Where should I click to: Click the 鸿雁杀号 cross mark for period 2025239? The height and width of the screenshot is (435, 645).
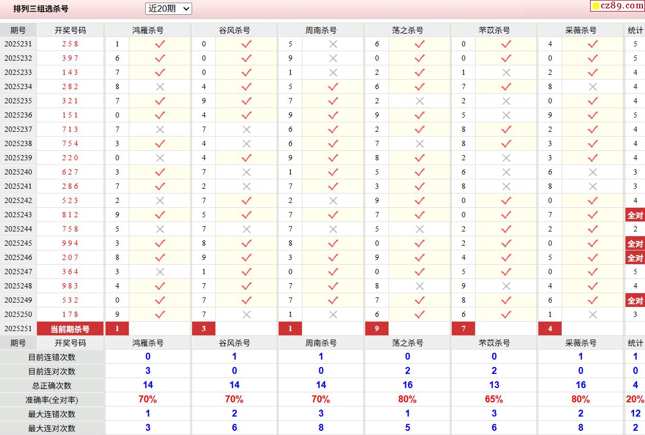tap(160, 158)
